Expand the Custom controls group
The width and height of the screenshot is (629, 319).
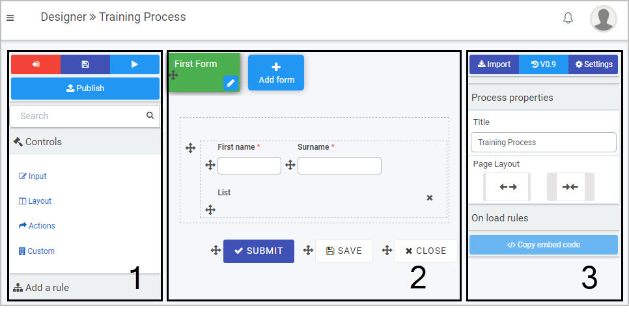(x=36, y=251)
